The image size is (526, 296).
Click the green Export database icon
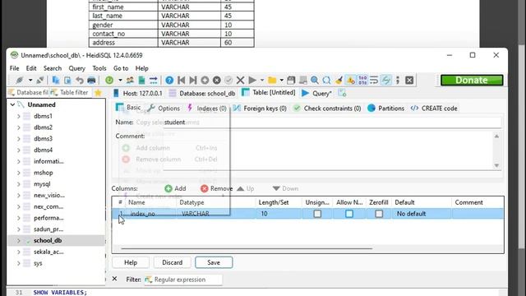tap(141, 81)
